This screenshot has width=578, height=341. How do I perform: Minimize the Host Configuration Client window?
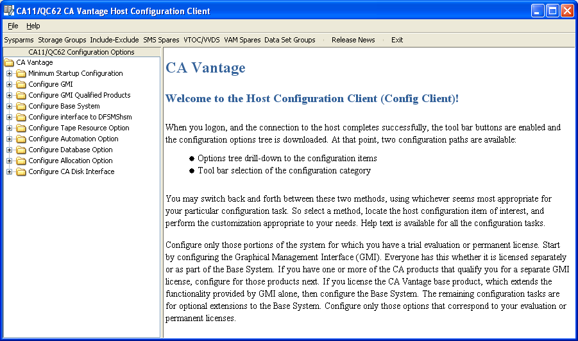538,11
